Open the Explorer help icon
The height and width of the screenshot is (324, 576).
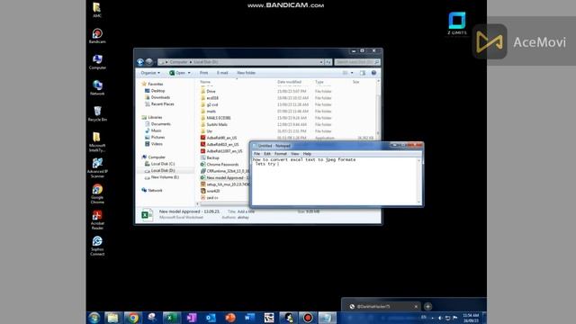coord(373,73)
